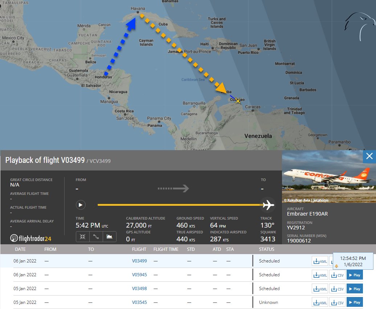Viewport: 376px width, 309px height.
Task: Open flight V05945 link
Action: (x=139, y=274)
